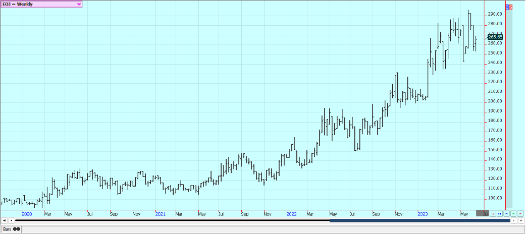Select the Bars tab
This screenshot has width=526, height=234.
11,229
